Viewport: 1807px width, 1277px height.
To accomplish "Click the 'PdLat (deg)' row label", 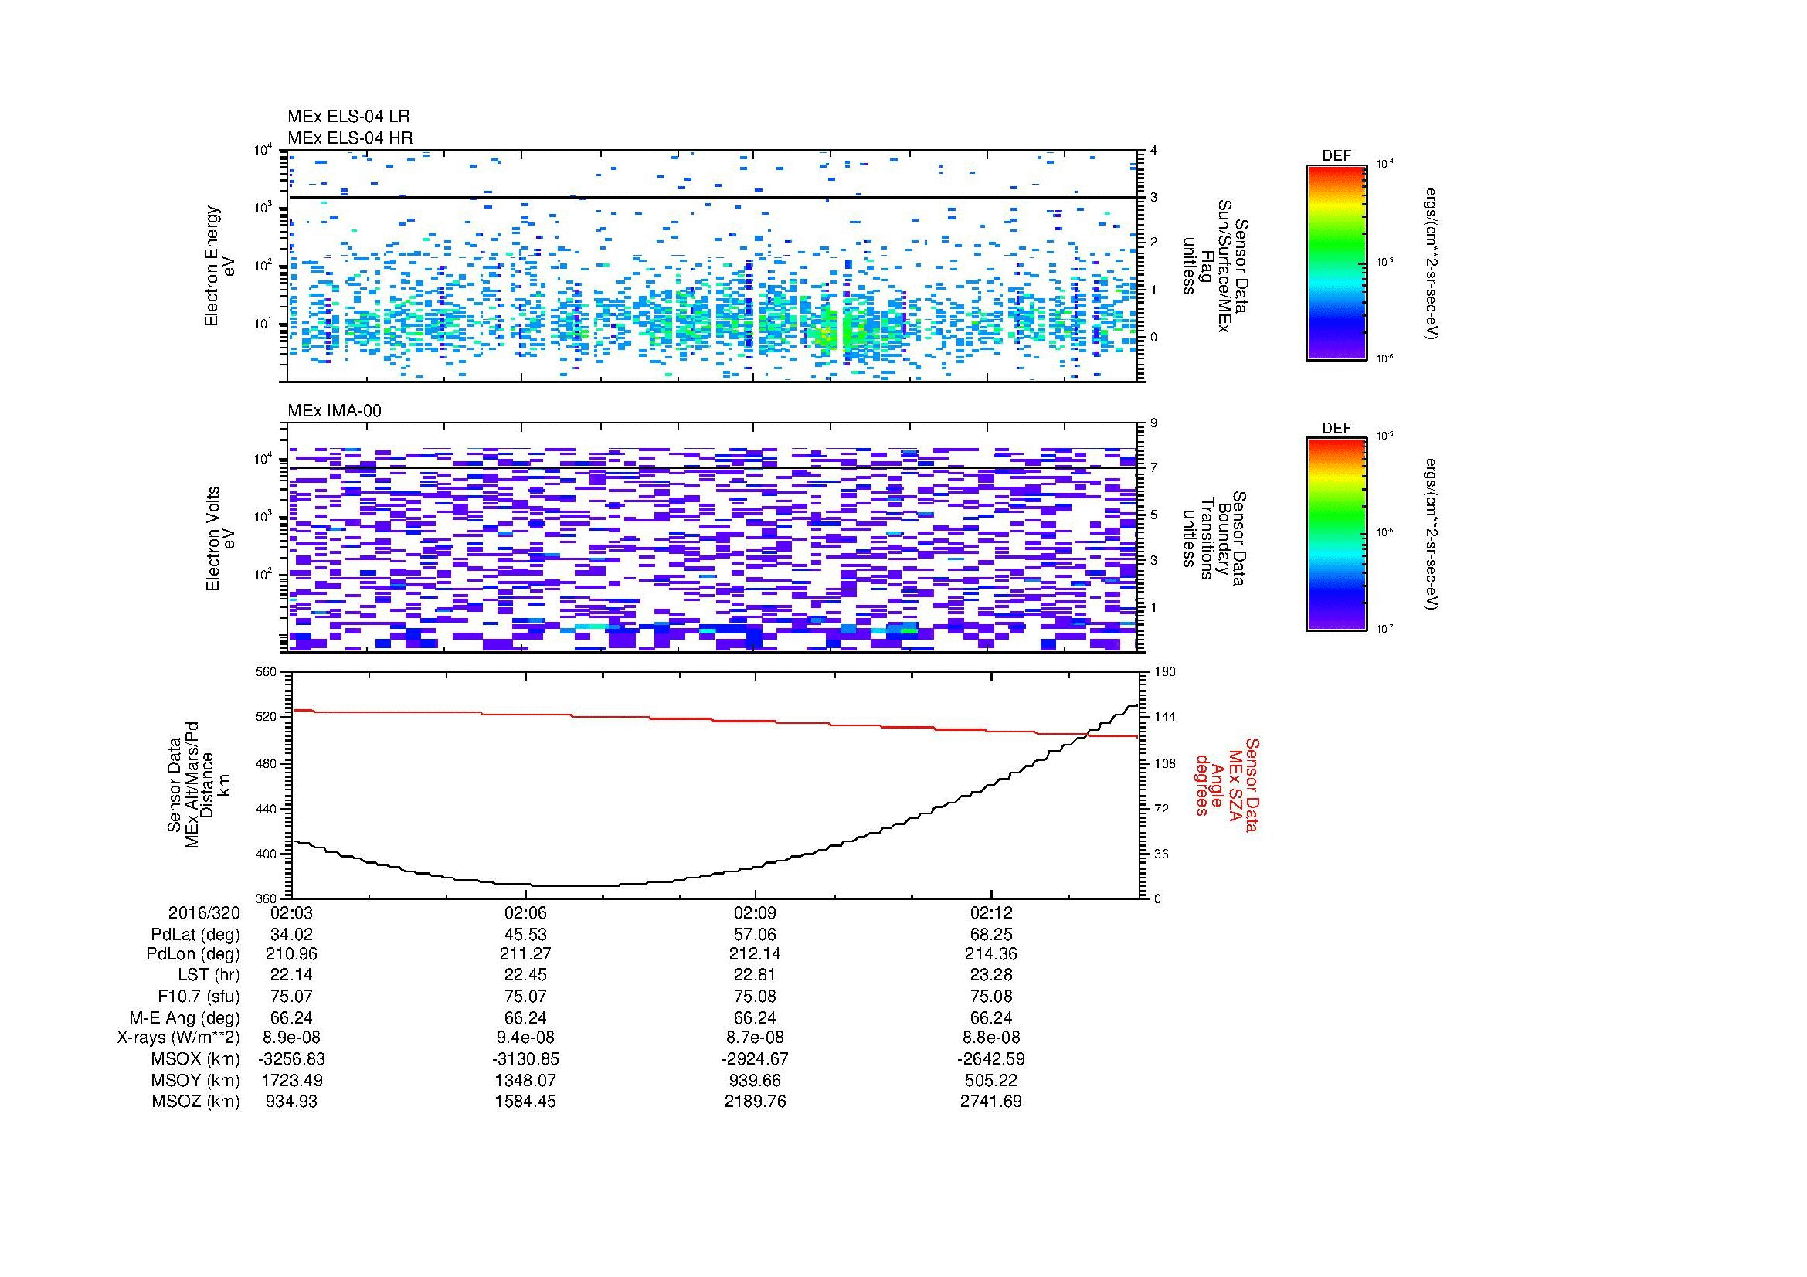I will pos(195,934).
